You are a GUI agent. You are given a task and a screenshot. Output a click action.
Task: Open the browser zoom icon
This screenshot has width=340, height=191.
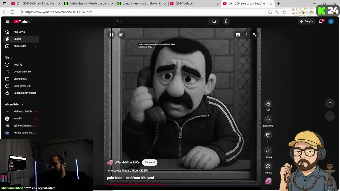[x=277, y=12]
